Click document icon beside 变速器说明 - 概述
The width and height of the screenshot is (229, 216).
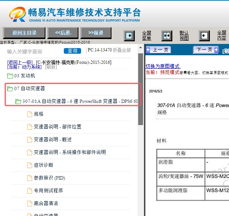point(30,140)
